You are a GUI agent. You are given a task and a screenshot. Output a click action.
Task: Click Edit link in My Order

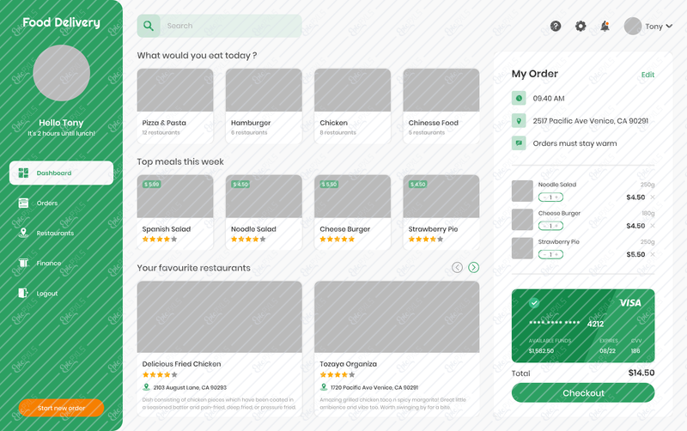[x=647, y=75]
